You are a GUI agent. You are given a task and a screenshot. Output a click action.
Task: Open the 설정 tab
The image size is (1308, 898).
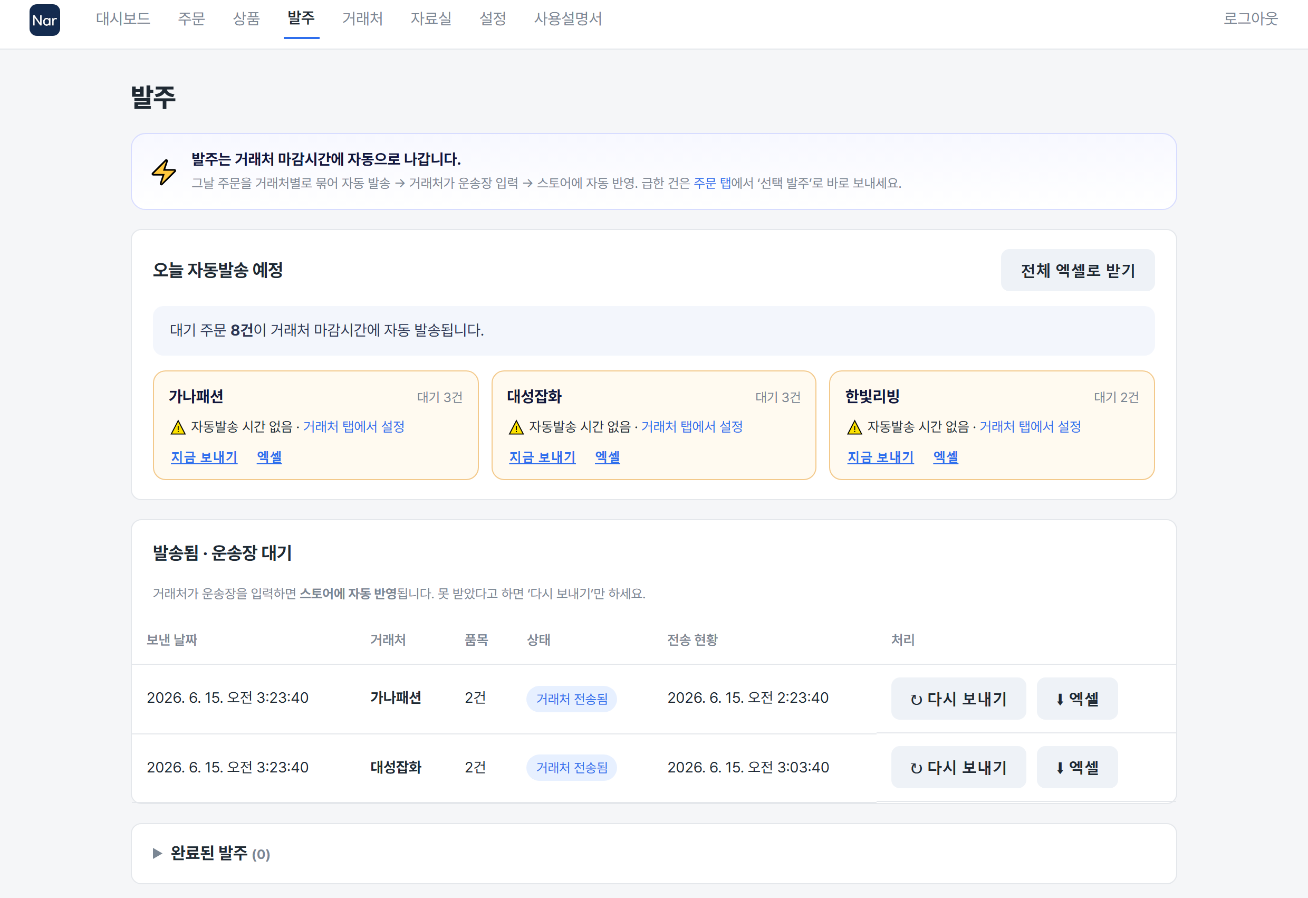pos(493,18)
